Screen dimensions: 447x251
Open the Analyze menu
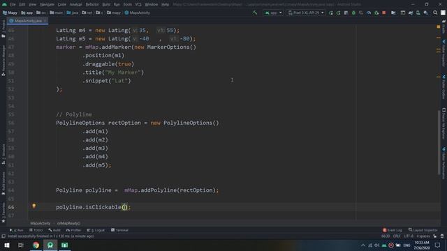coord(76,5)
